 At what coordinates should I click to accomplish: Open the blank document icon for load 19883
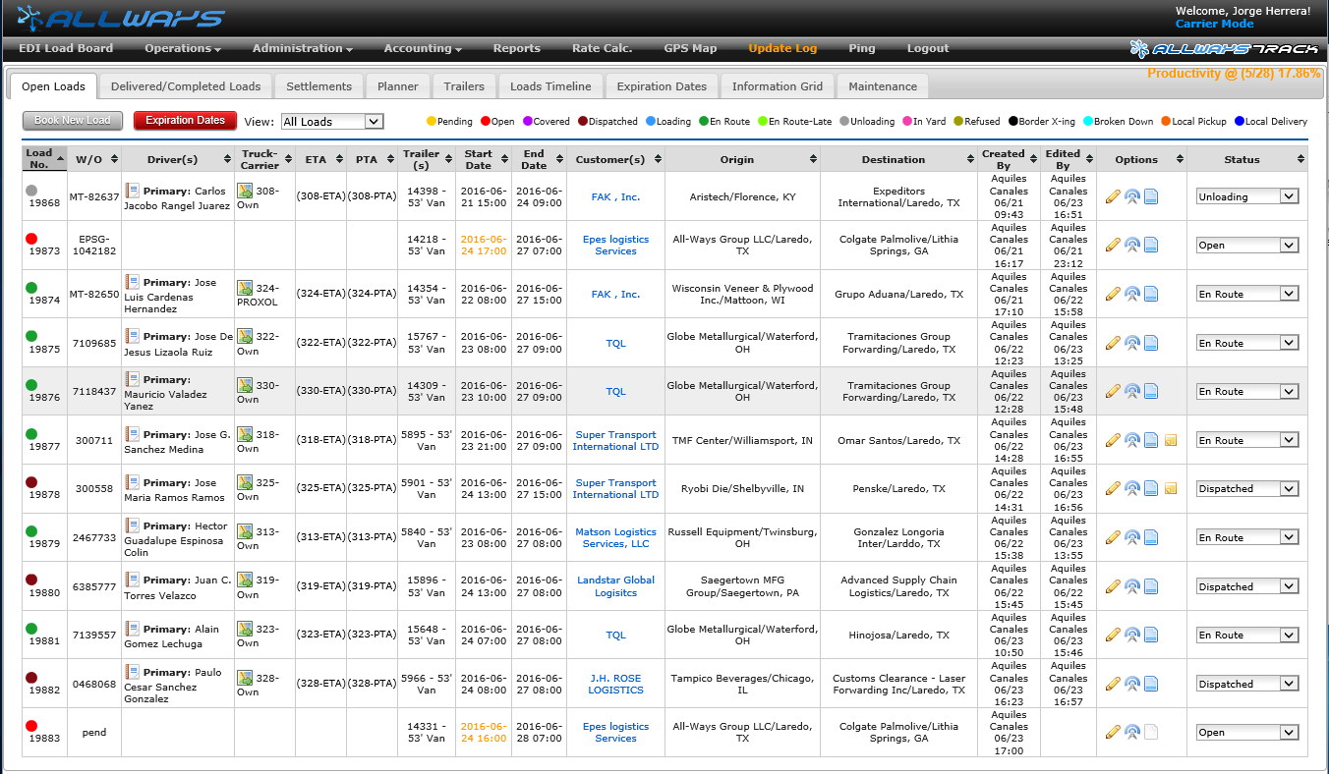(1150, 732)
